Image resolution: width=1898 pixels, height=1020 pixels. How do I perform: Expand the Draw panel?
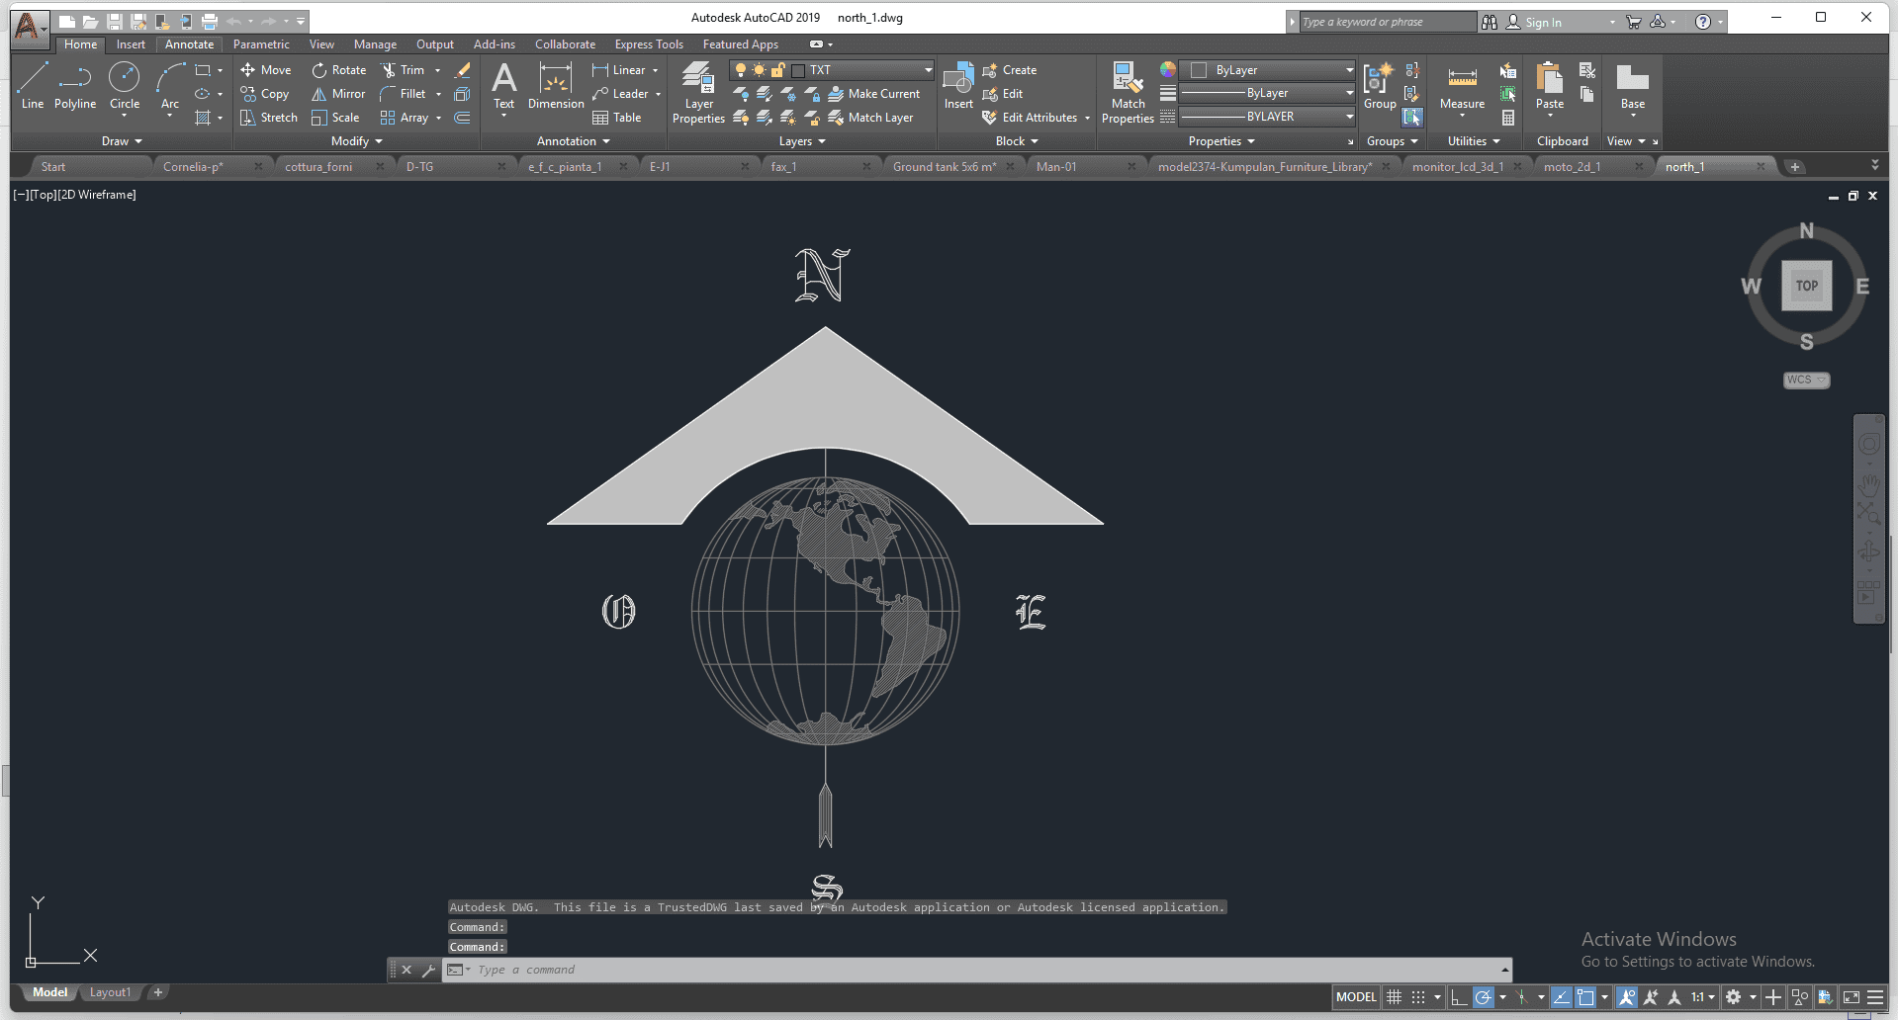(x=122, y=141)
